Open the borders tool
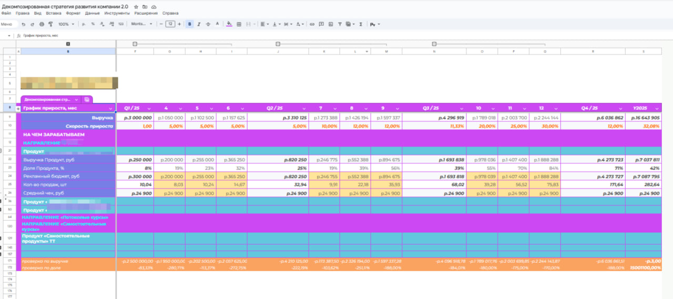This screenshot has width=673, height=299. (239, 24)
